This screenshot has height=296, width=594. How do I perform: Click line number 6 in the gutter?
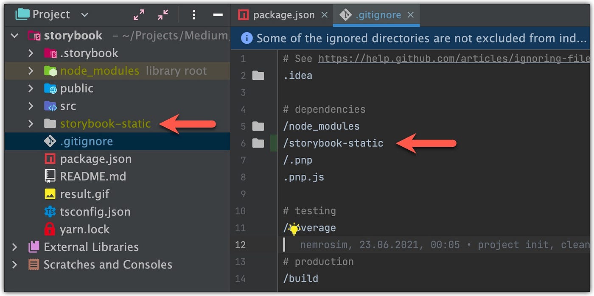point(243,143)
